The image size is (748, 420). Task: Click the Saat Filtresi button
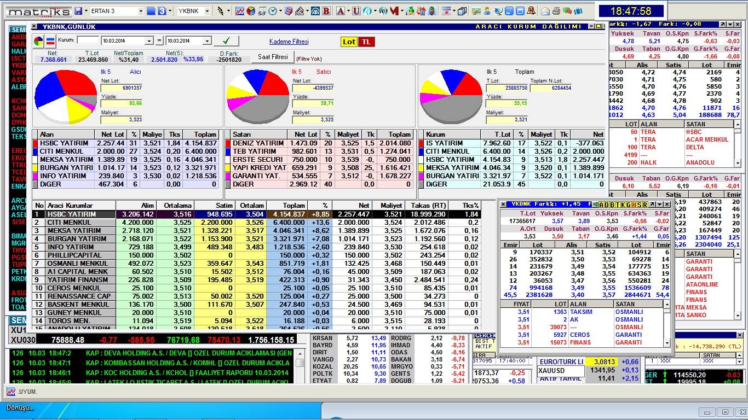click(273, 57)
